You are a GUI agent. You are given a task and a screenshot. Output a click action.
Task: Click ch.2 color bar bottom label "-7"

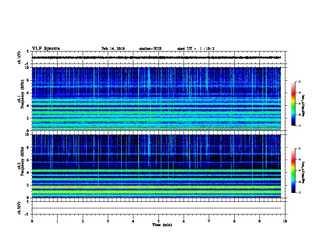299,193
